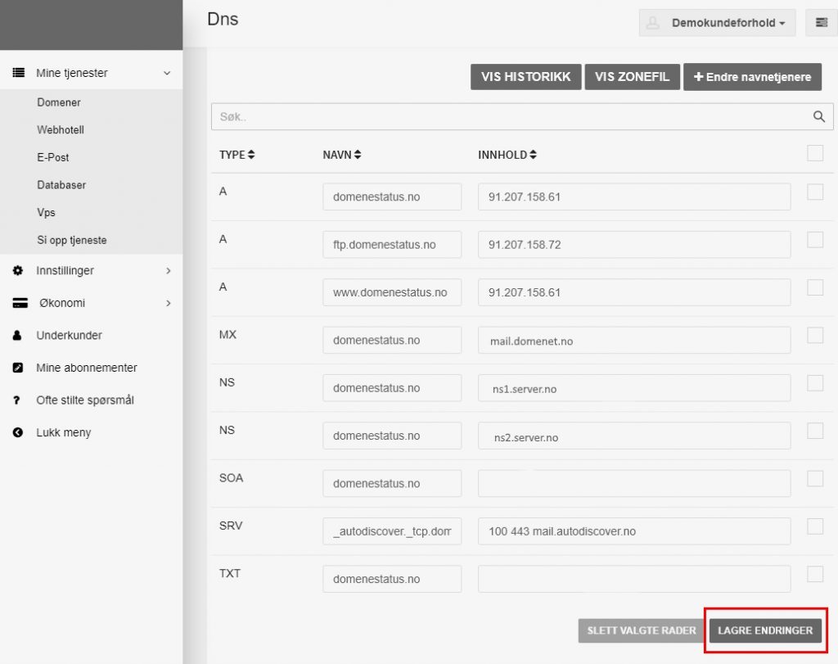
Task: Click the question mark FAQ icon
Action: point(16,400)
